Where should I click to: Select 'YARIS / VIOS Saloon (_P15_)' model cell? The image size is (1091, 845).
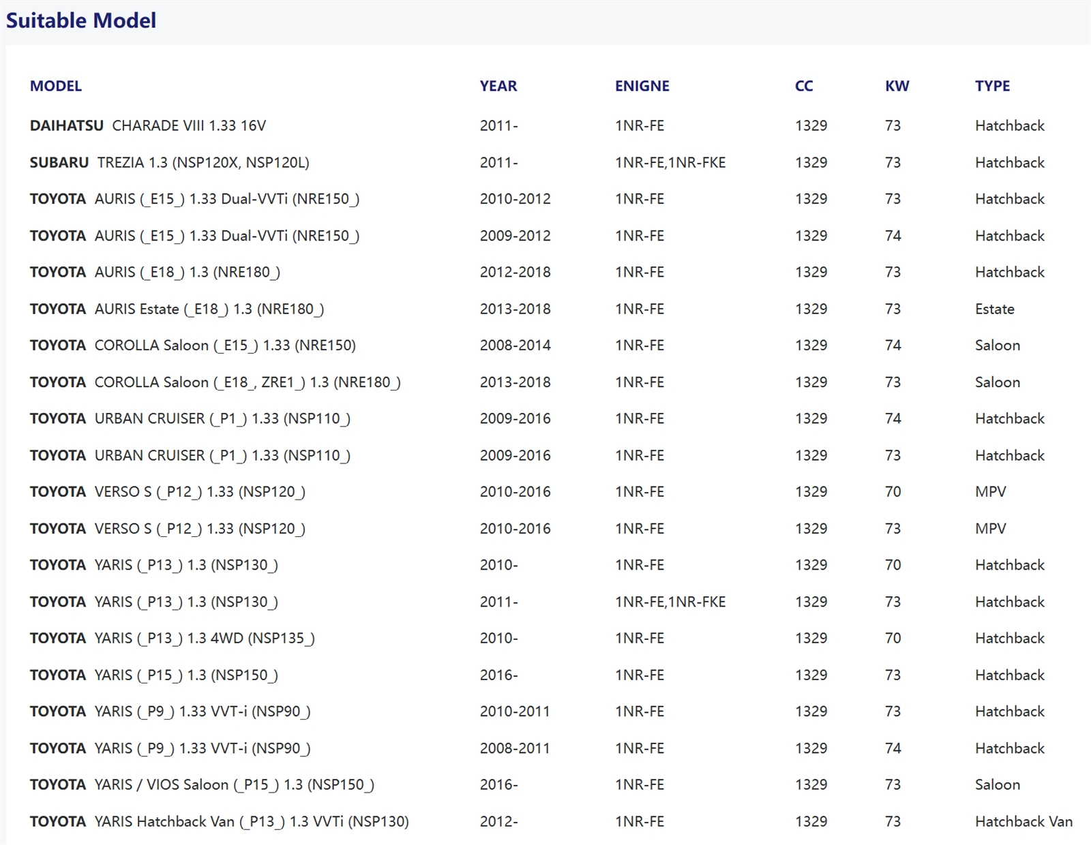coord(202,785)
